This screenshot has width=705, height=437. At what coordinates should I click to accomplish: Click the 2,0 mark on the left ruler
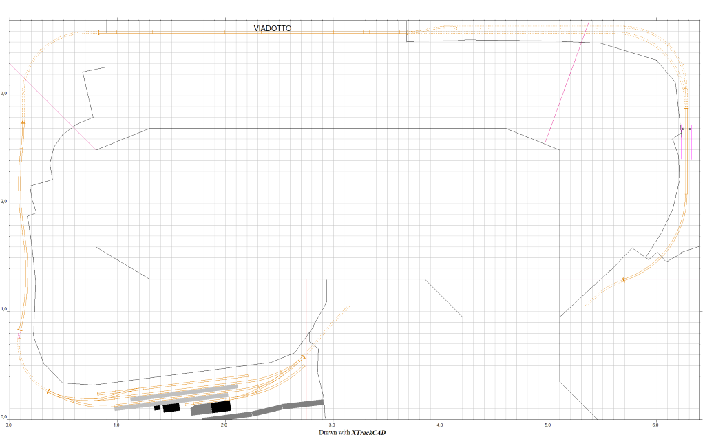pyautogui.click(x=4, y=202)
